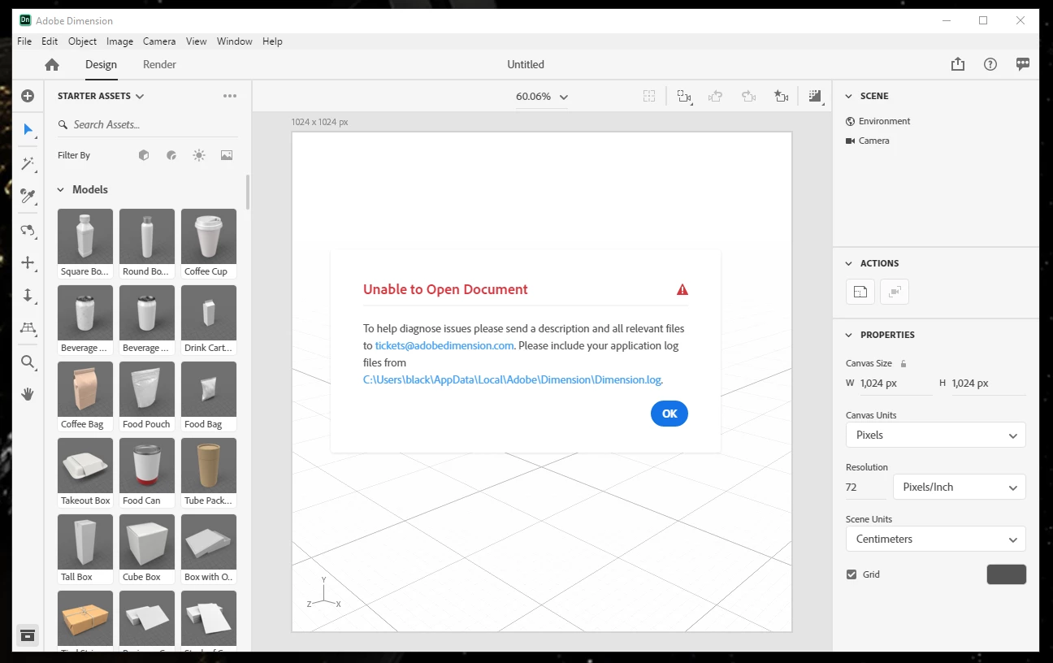This screenshot has width=1053, height=663.
Task: Click the assets panel scrollbar
Action: 248,193
